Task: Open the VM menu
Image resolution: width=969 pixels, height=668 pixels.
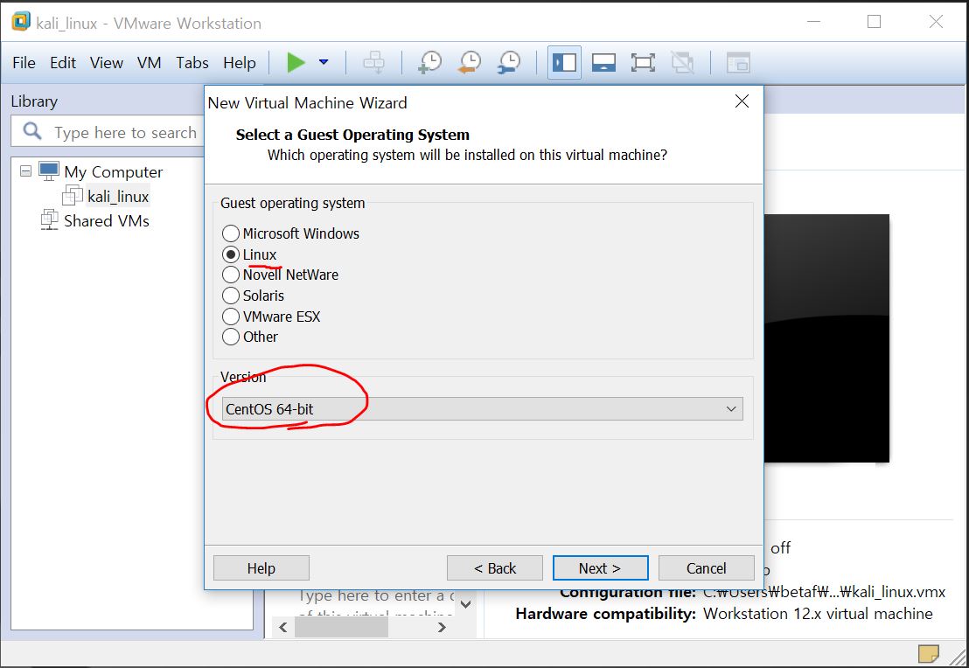Action: coord(149,62)
